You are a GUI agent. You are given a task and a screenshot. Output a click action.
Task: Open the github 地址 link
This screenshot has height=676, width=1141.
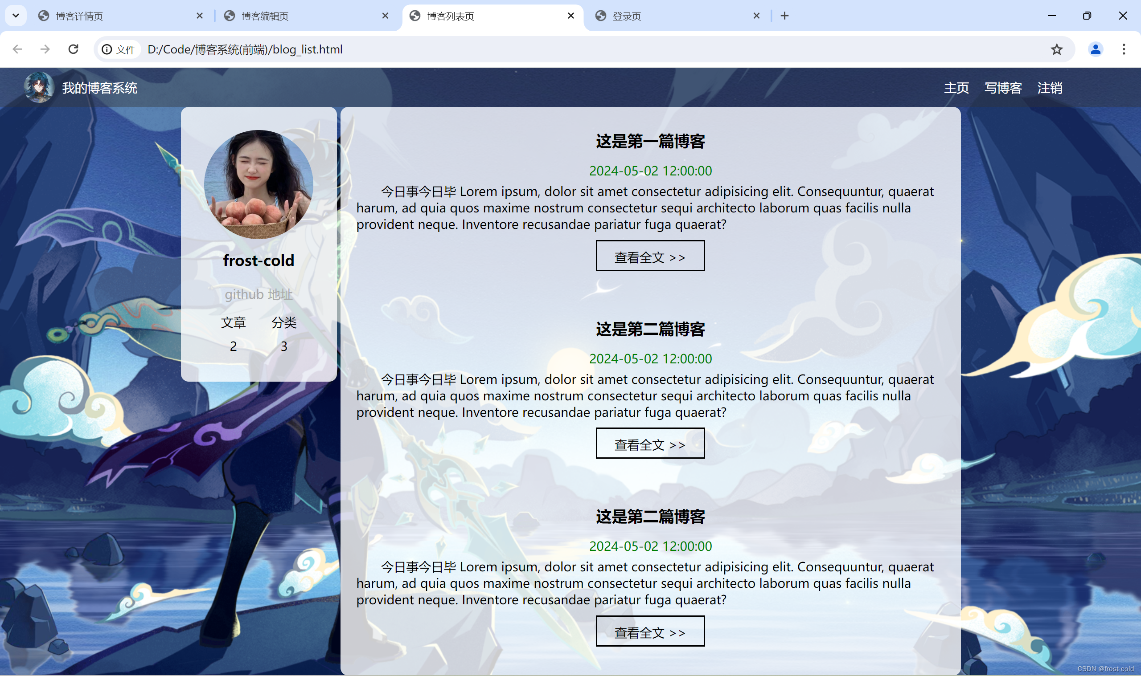pyautogui.click(x=259, y=294)
